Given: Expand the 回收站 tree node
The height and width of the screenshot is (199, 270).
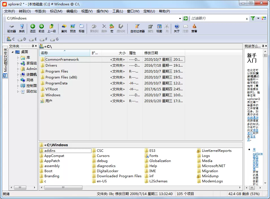Looking at the screenshot, I should pyautogui.click(x=18, y=91).
